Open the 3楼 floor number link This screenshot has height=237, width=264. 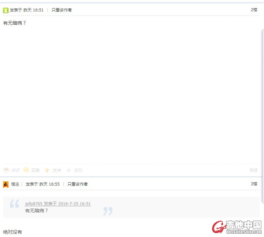[254, 184]
